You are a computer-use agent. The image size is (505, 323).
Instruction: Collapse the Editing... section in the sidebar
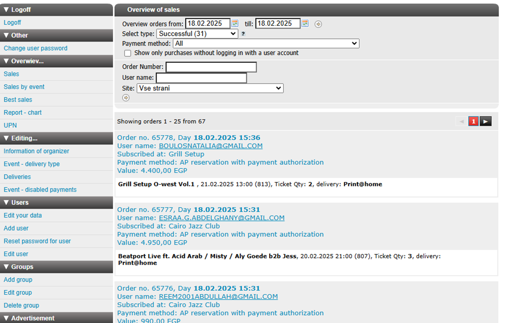coord(57,138)
